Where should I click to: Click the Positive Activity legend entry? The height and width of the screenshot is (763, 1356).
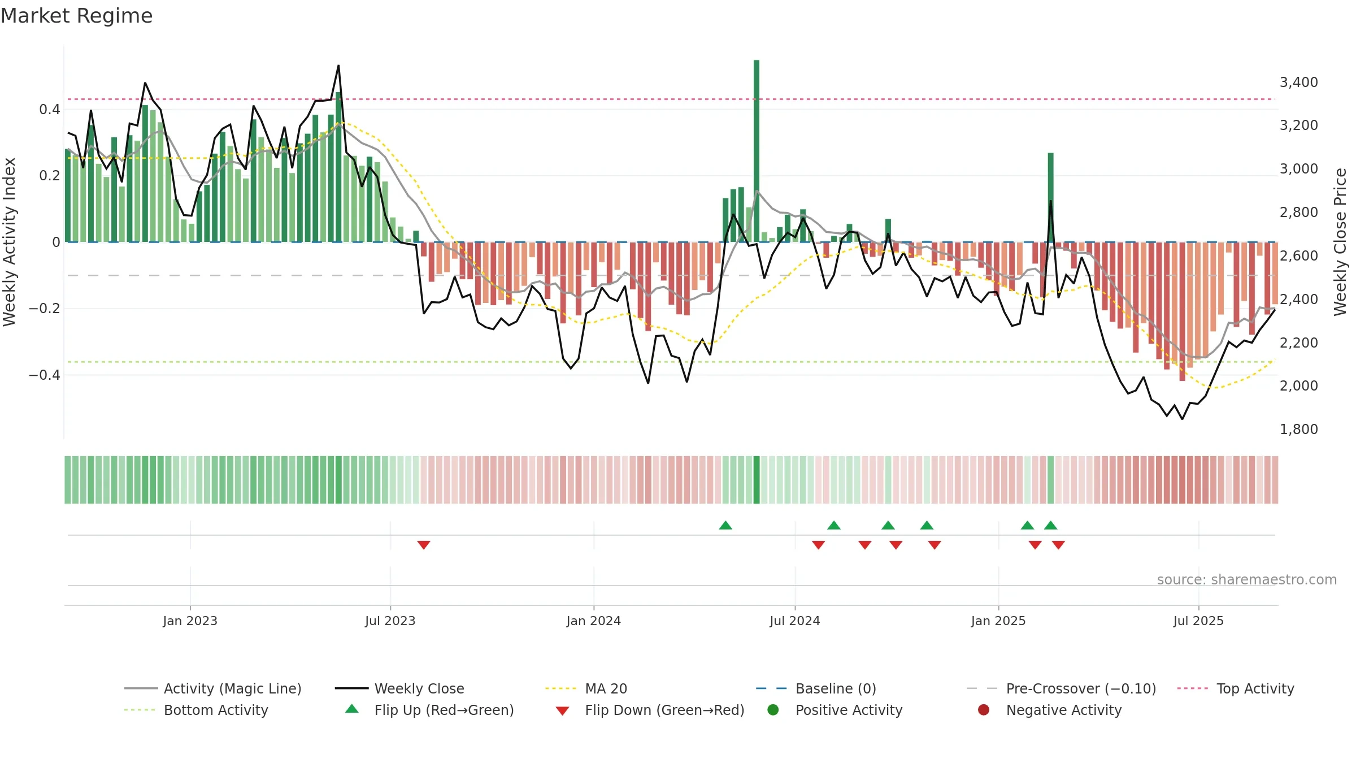(x=835, y=710)
